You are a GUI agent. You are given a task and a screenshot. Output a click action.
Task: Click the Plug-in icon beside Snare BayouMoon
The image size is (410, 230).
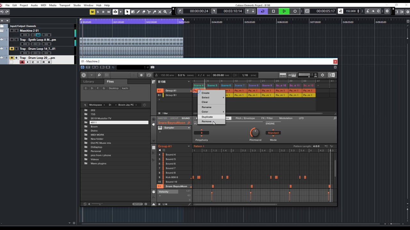pos(153,125)
